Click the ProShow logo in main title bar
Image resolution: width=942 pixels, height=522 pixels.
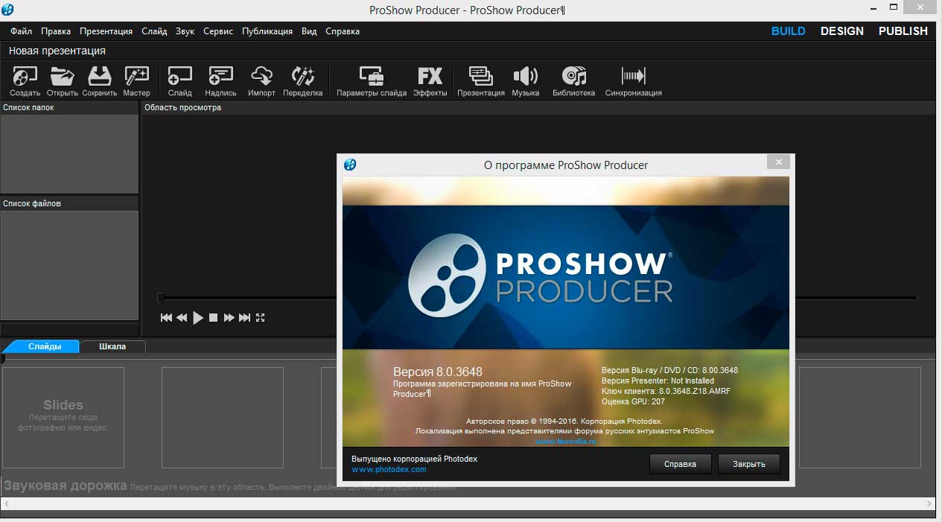click(x=7, y=10)
